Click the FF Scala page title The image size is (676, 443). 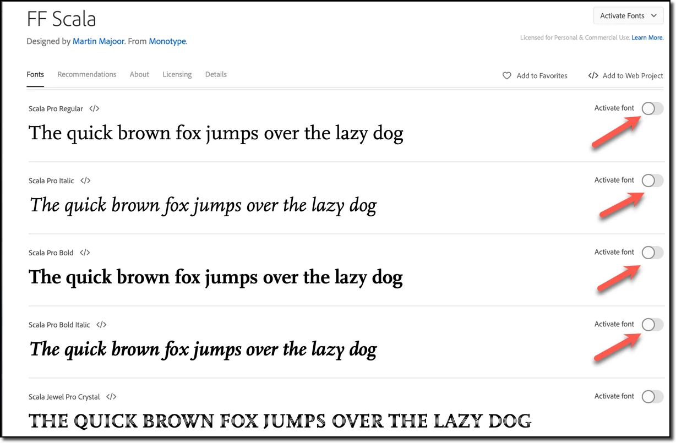coord(61,19)
